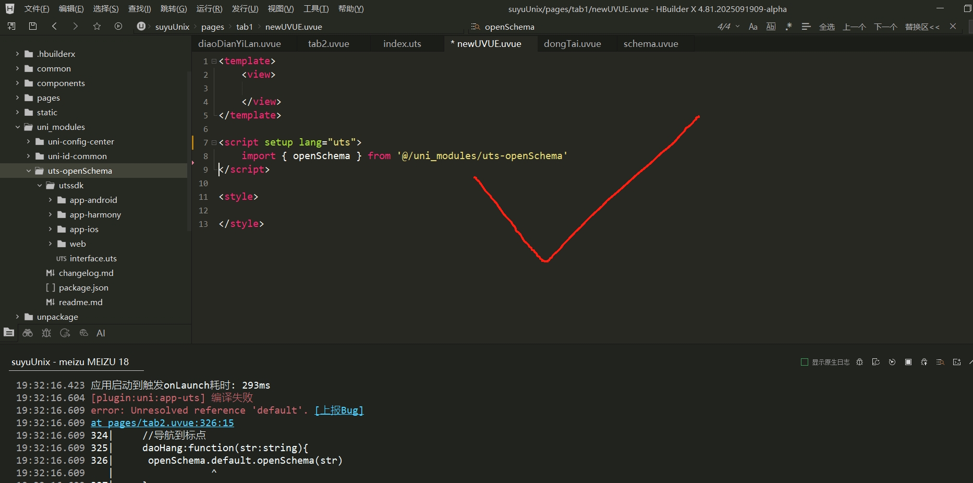The width and height of the screenshot is (973, 483).
Task: Open the debug bug icon in sidebar bottom
Action: [x=46, y=333]
